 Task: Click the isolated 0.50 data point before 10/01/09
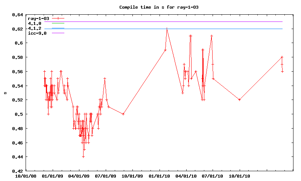coord(123,114)
